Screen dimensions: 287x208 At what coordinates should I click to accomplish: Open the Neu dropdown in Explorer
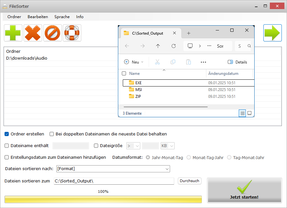[133, 62]
